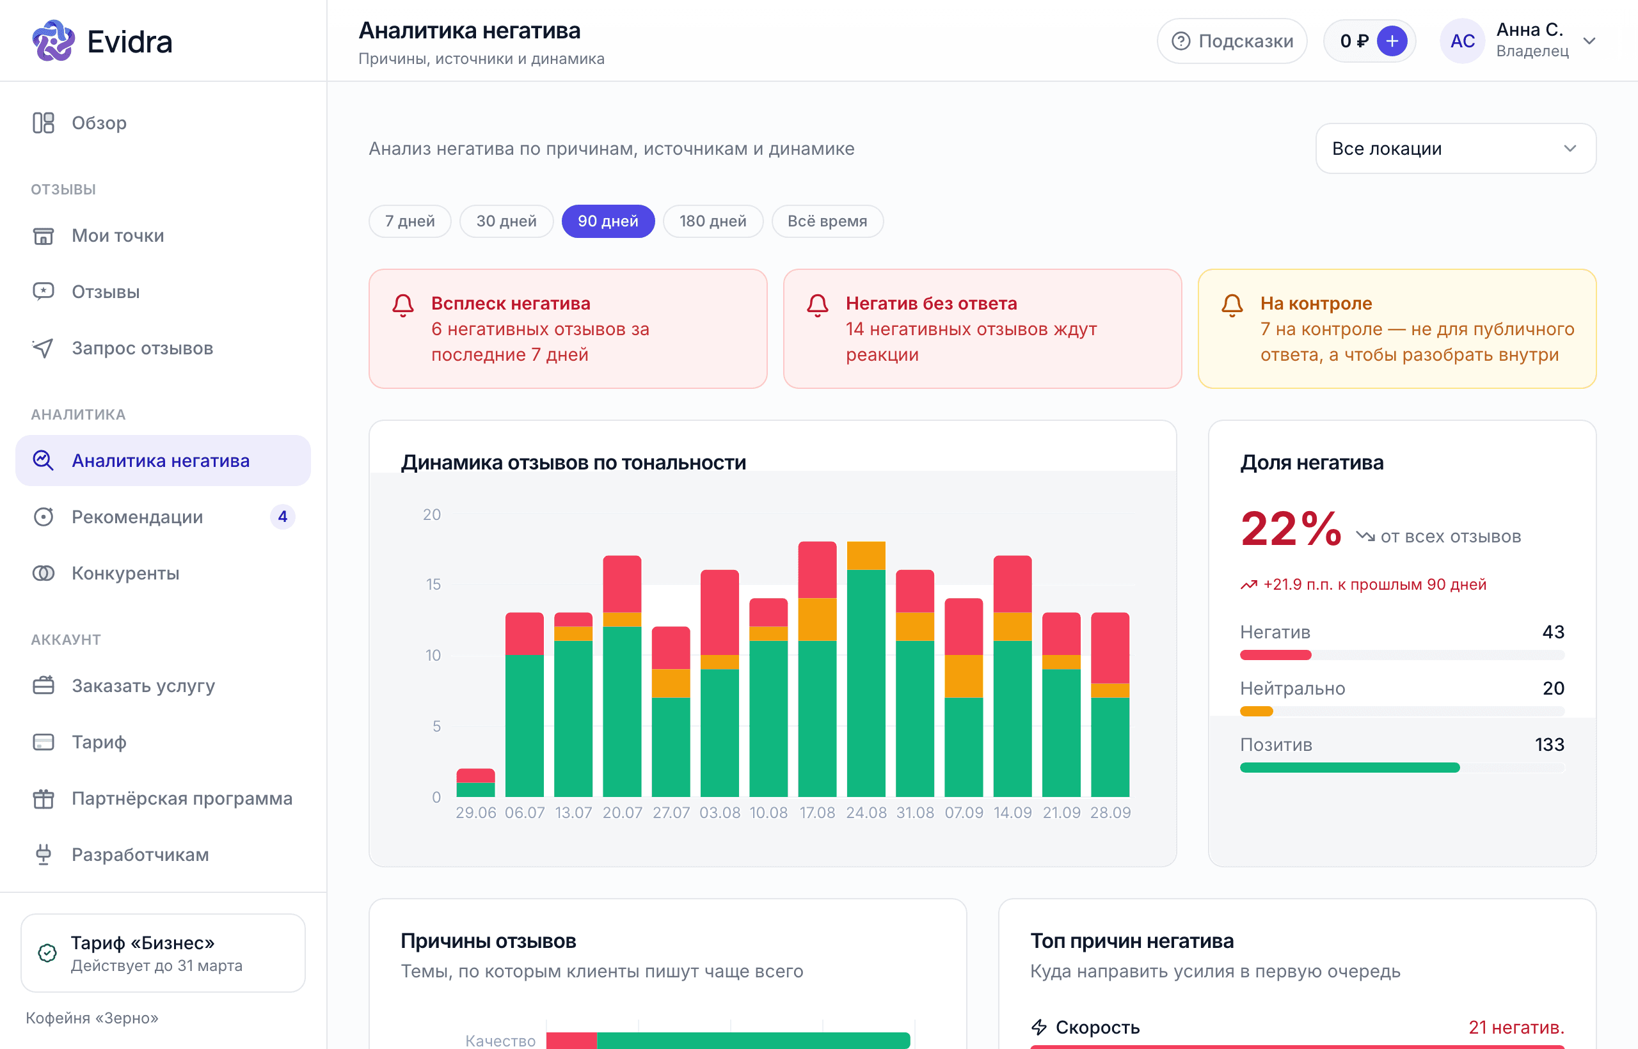Select the 7 дней period filter
1638x1049 pixels.
click(410, 221)
